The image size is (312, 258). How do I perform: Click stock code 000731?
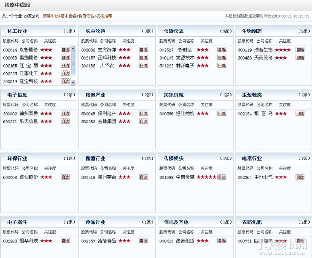coord(245,241)
